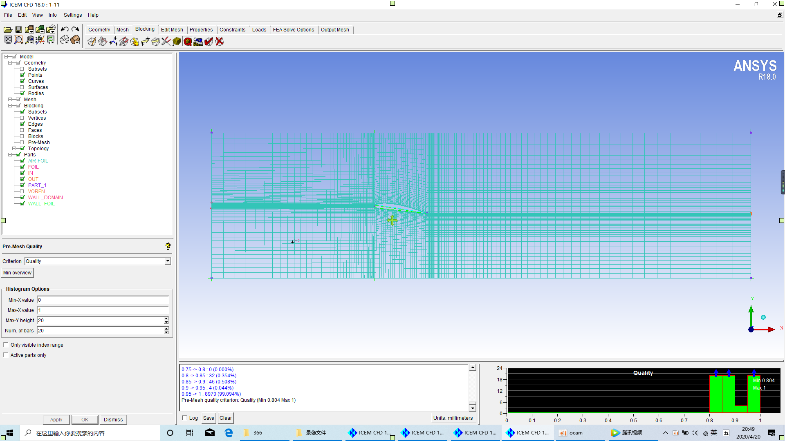This screenshot has width=785, height=441.
Task: Enable the VORFN part checkbox
Action: pyautogui.click(x=22, y=192)
